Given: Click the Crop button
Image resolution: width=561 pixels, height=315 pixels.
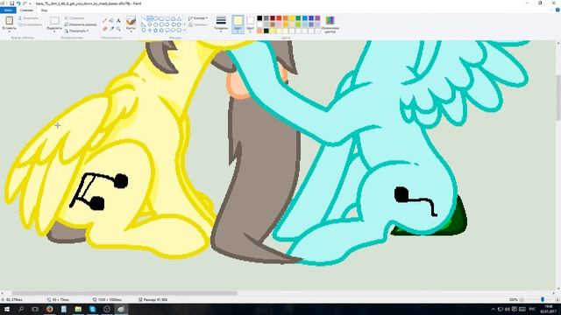Looking at the screenshot, I should point(75,17).
